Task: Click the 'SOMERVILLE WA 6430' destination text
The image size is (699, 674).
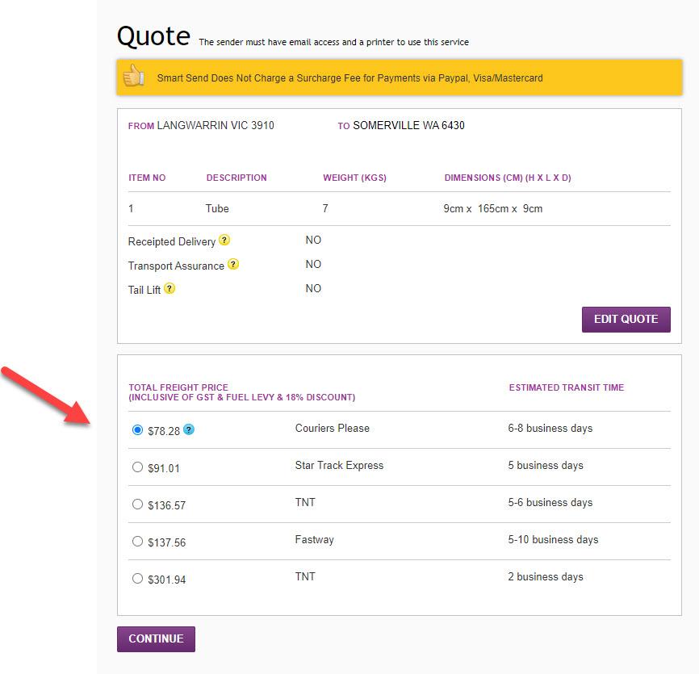Action: [408, 126]
